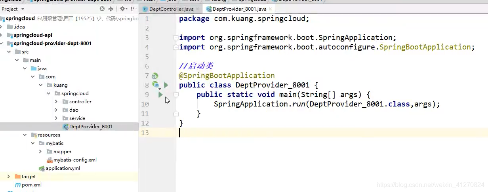Click the springcloud-provider-dept-8001 module icon
Image resolution: width=488 pixels, height=192 pixels.
(x=10, y=44)
